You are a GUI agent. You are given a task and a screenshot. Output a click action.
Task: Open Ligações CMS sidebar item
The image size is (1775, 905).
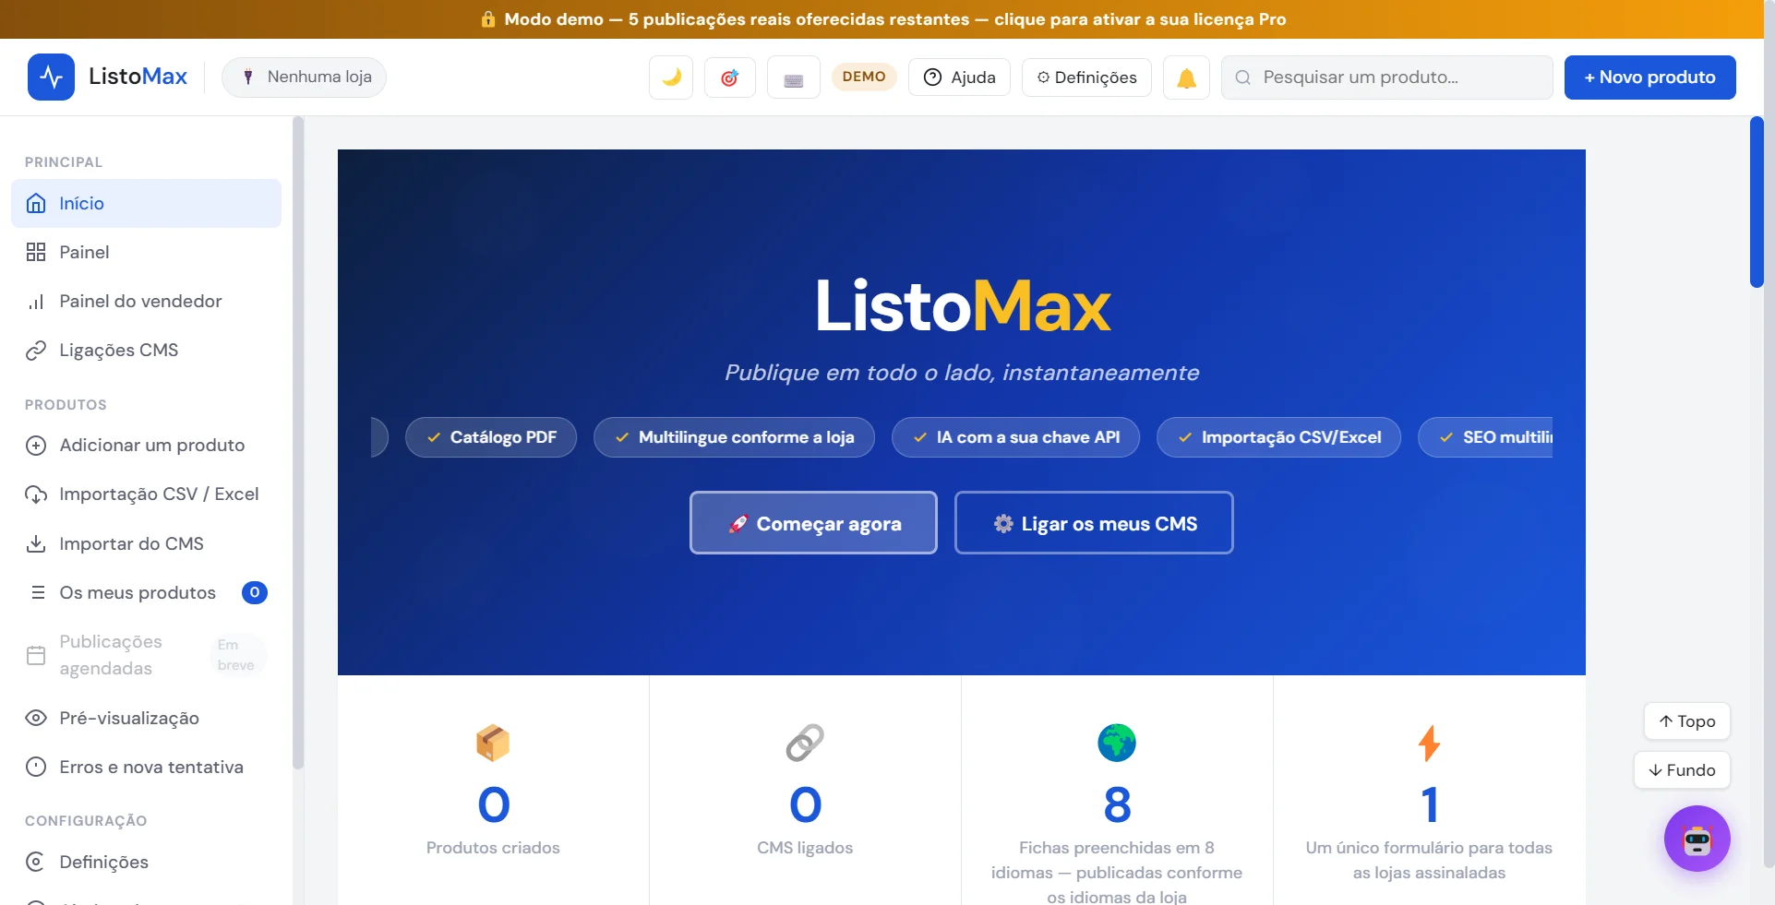coord(146,350)
